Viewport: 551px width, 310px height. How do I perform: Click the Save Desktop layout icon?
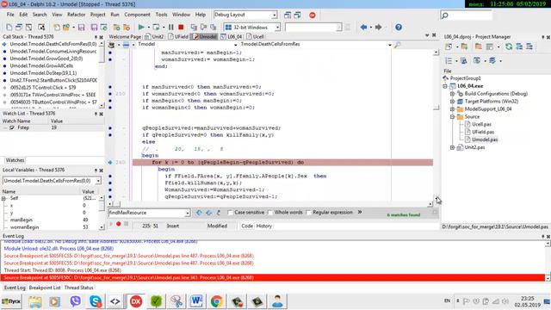[x=288, y=15]
